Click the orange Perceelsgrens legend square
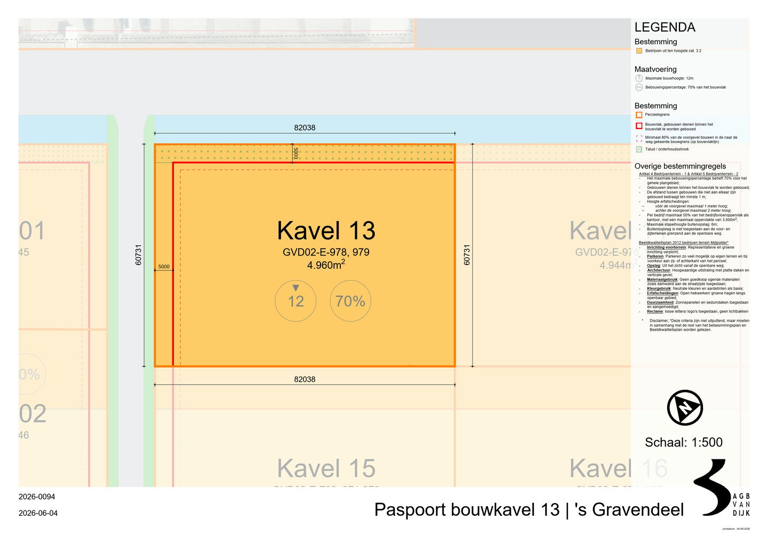Image resolution: width=768 pixels, height=543 pixels. point(639,115)
